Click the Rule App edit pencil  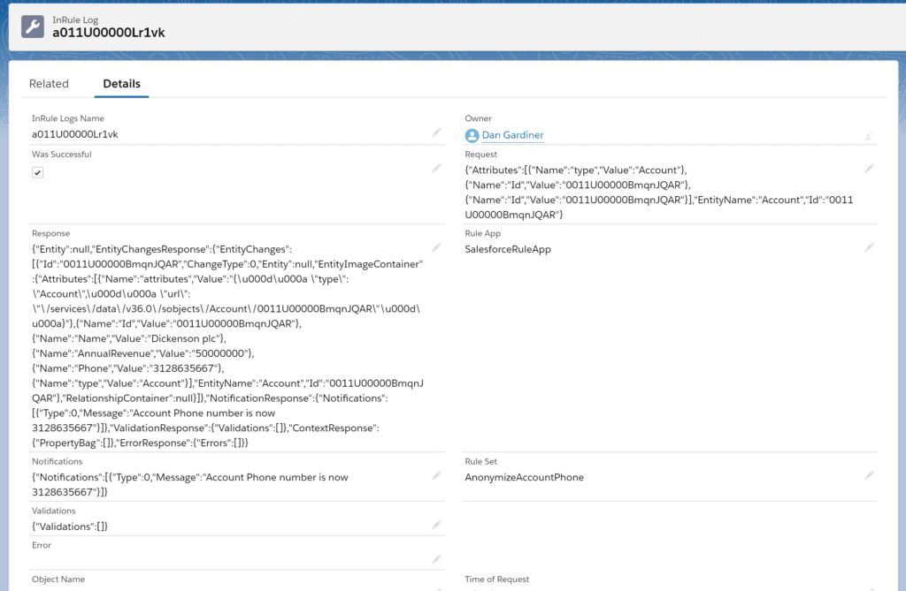pos(869,248)
